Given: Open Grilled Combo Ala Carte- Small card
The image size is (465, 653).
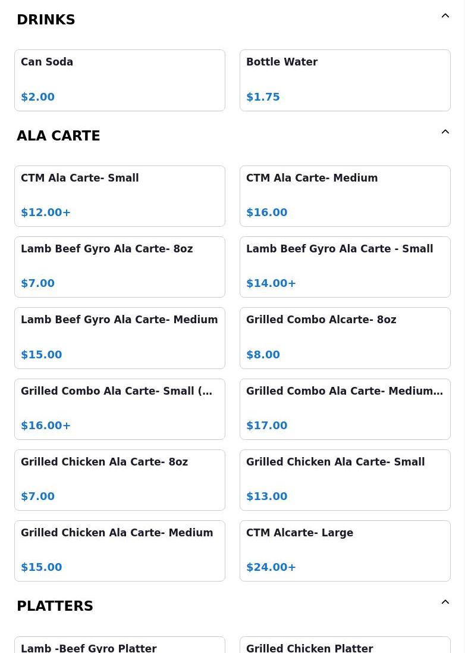Looking at the screenshot, I should (120, 409).
